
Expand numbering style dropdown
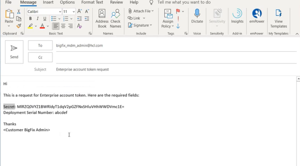click(71, 19)
